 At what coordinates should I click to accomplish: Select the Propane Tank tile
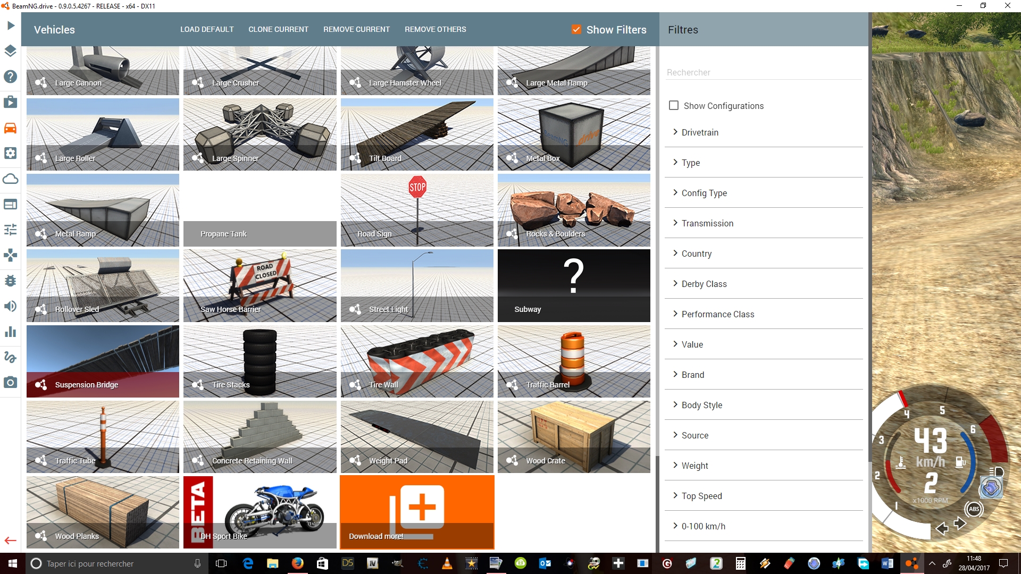[x=260, y=210]
